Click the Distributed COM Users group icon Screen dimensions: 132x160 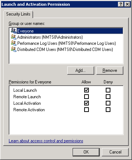click(14, 49)
